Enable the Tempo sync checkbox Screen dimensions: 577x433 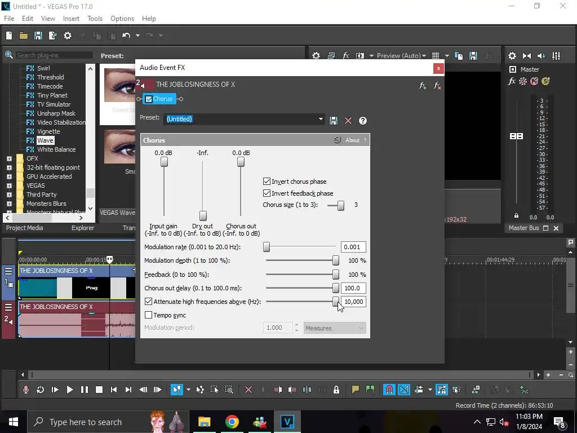[x=148, y=315]
